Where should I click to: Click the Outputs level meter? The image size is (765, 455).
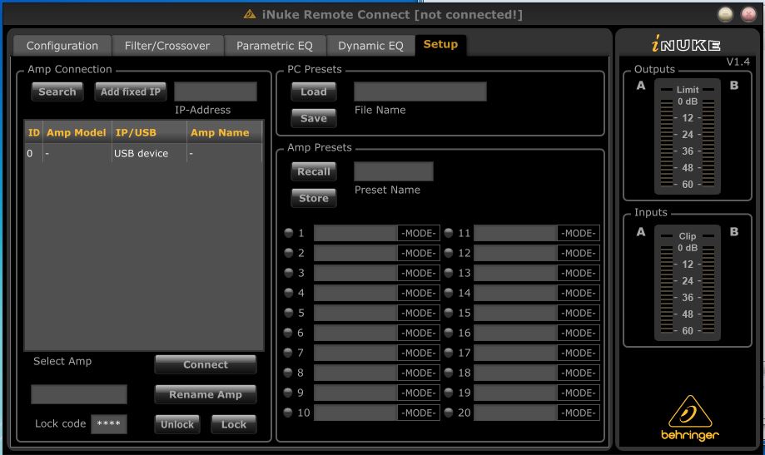tap(687, 137)
